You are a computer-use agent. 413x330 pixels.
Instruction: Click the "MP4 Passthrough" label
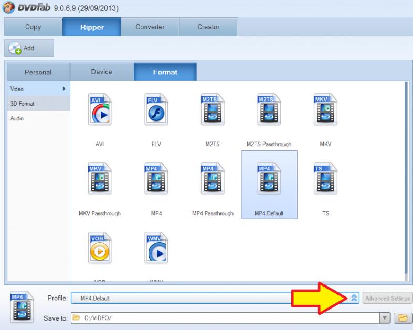(x=213, y=213)
